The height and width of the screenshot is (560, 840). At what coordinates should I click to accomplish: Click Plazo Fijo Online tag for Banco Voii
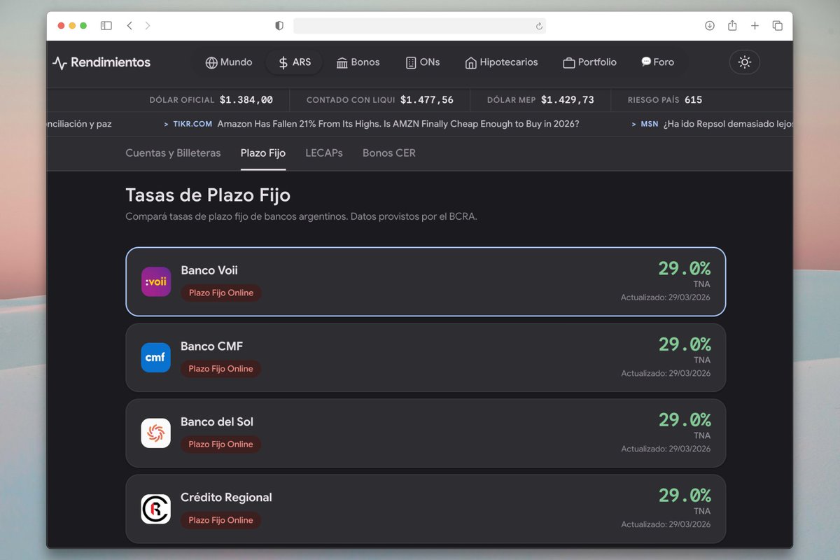click(x=221, y=293)
